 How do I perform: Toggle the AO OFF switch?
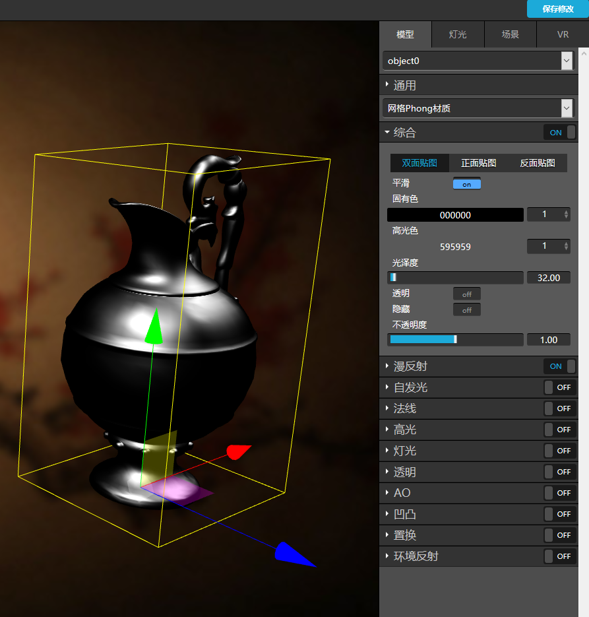tap(559, 493)
